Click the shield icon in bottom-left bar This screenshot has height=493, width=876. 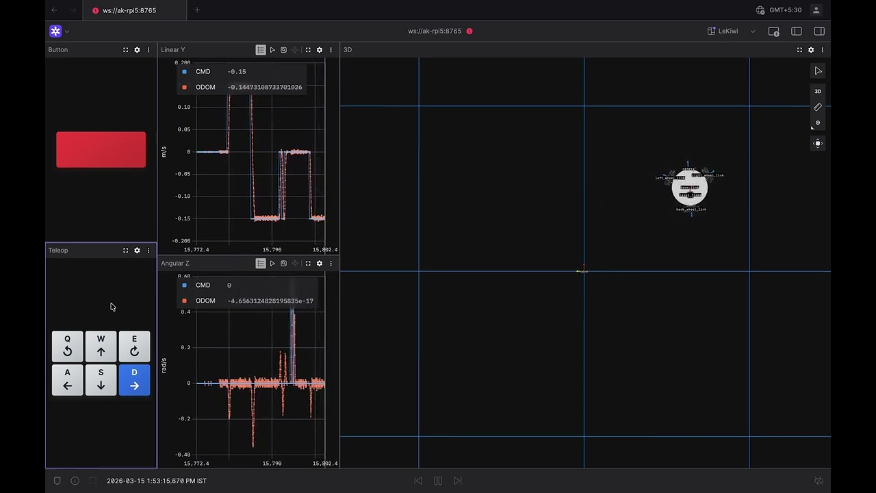57,481
